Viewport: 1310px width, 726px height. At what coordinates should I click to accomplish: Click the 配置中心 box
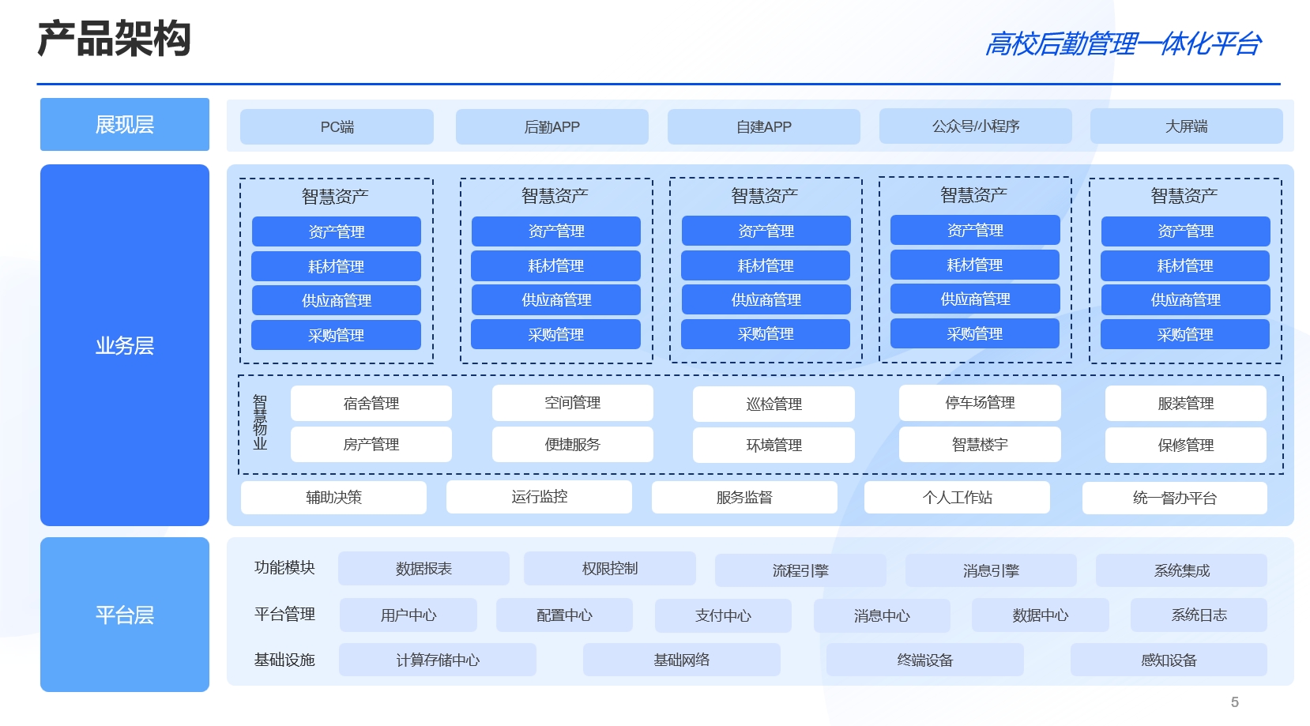(564, 615)
